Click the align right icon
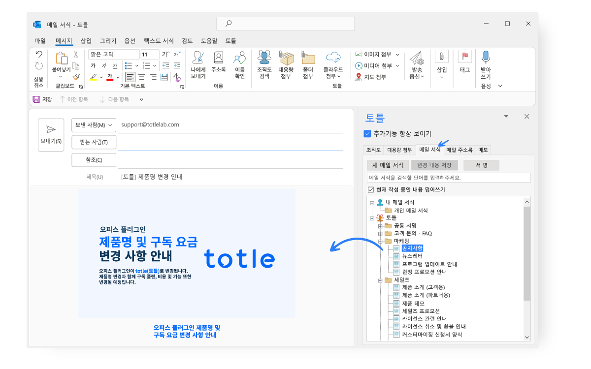The image size is (591, 369). (153, 77)
